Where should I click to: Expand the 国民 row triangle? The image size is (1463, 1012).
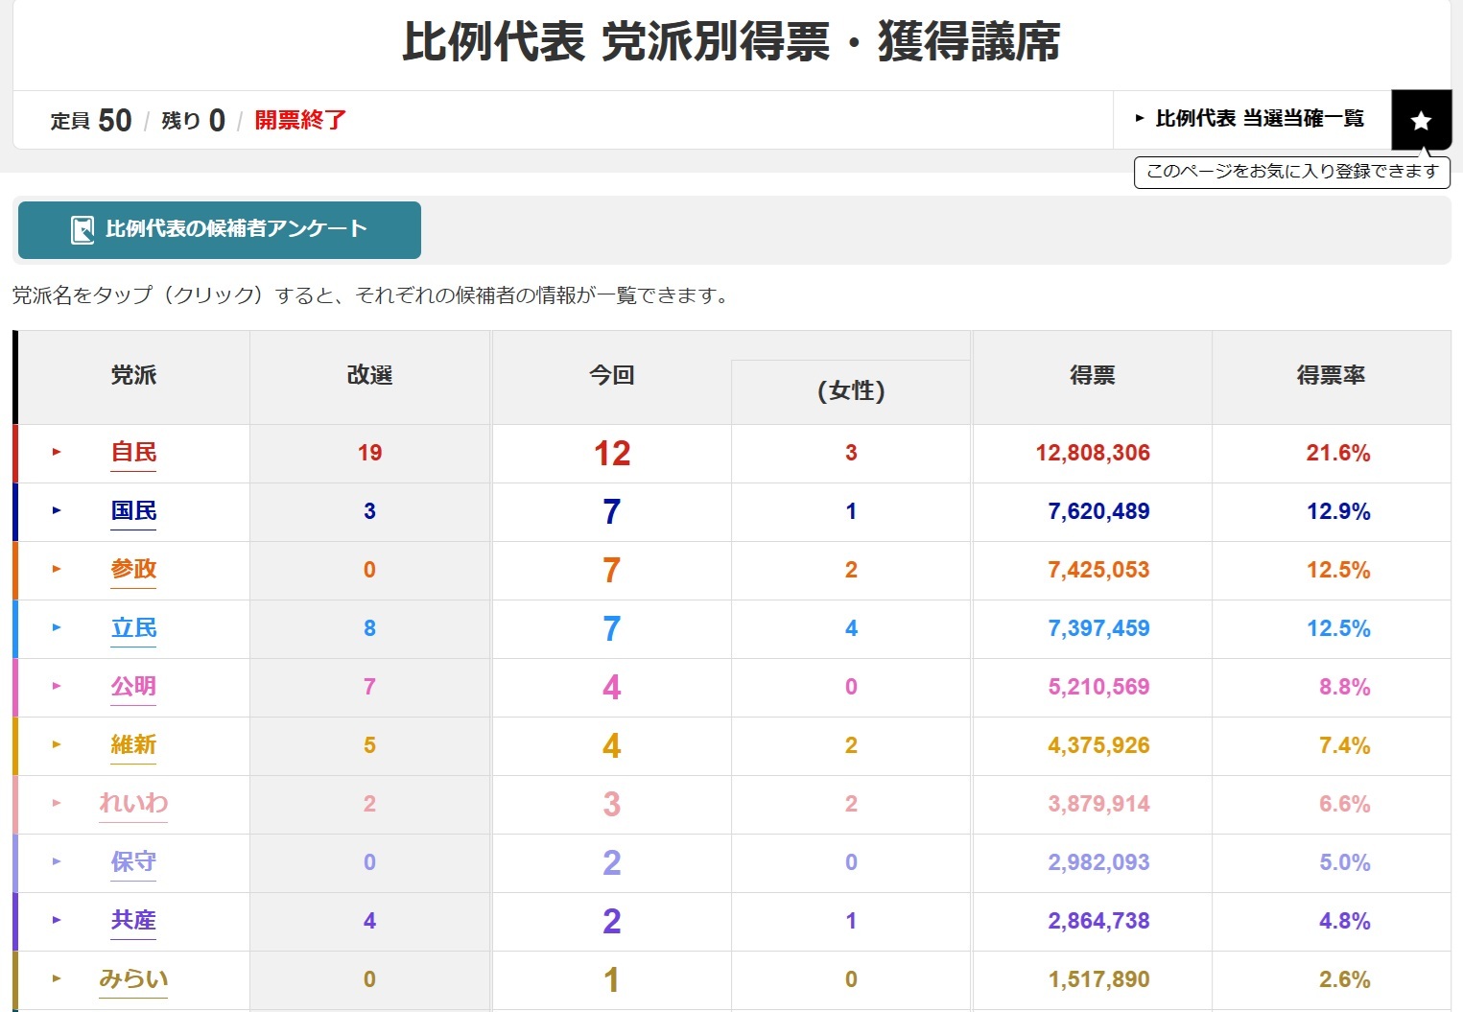(57, 510)
